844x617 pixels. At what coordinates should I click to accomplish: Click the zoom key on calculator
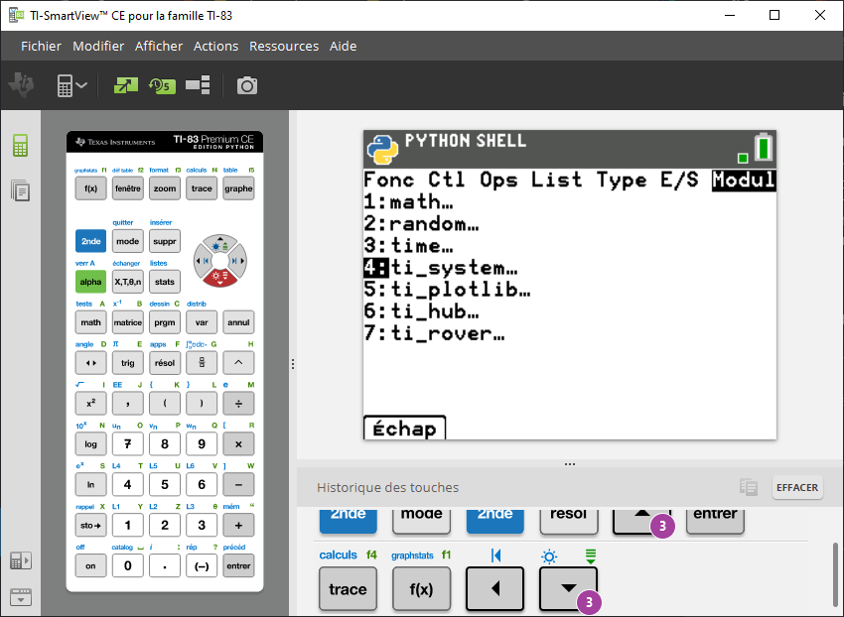[x=165, y=188]
